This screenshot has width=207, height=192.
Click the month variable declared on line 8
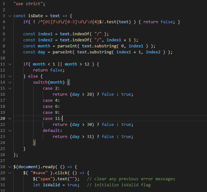(x=44, y=46)
